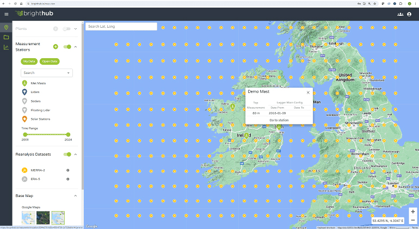The width and height of the screenshot is (419, 229).
Task: Collapse the Base Map section
Action: click(76, 196)
